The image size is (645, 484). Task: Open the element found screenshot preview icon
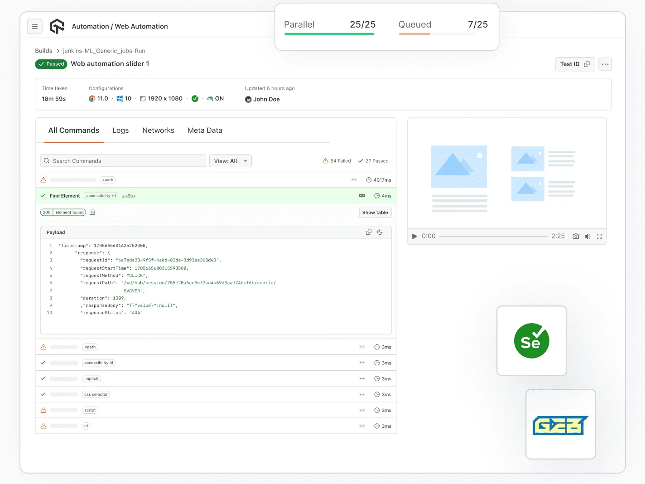click(92, 212)
